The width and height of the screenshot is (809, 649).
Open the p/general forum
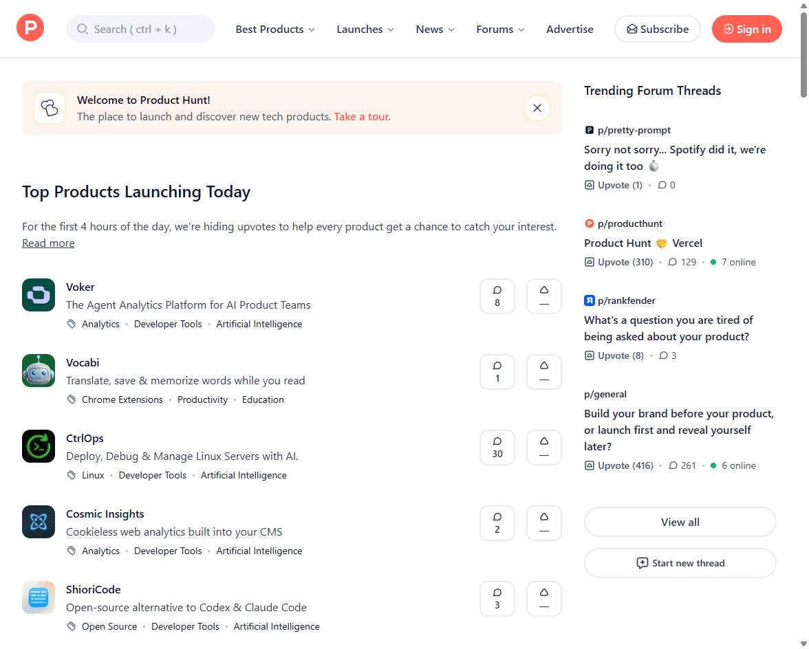pos(605,395)
